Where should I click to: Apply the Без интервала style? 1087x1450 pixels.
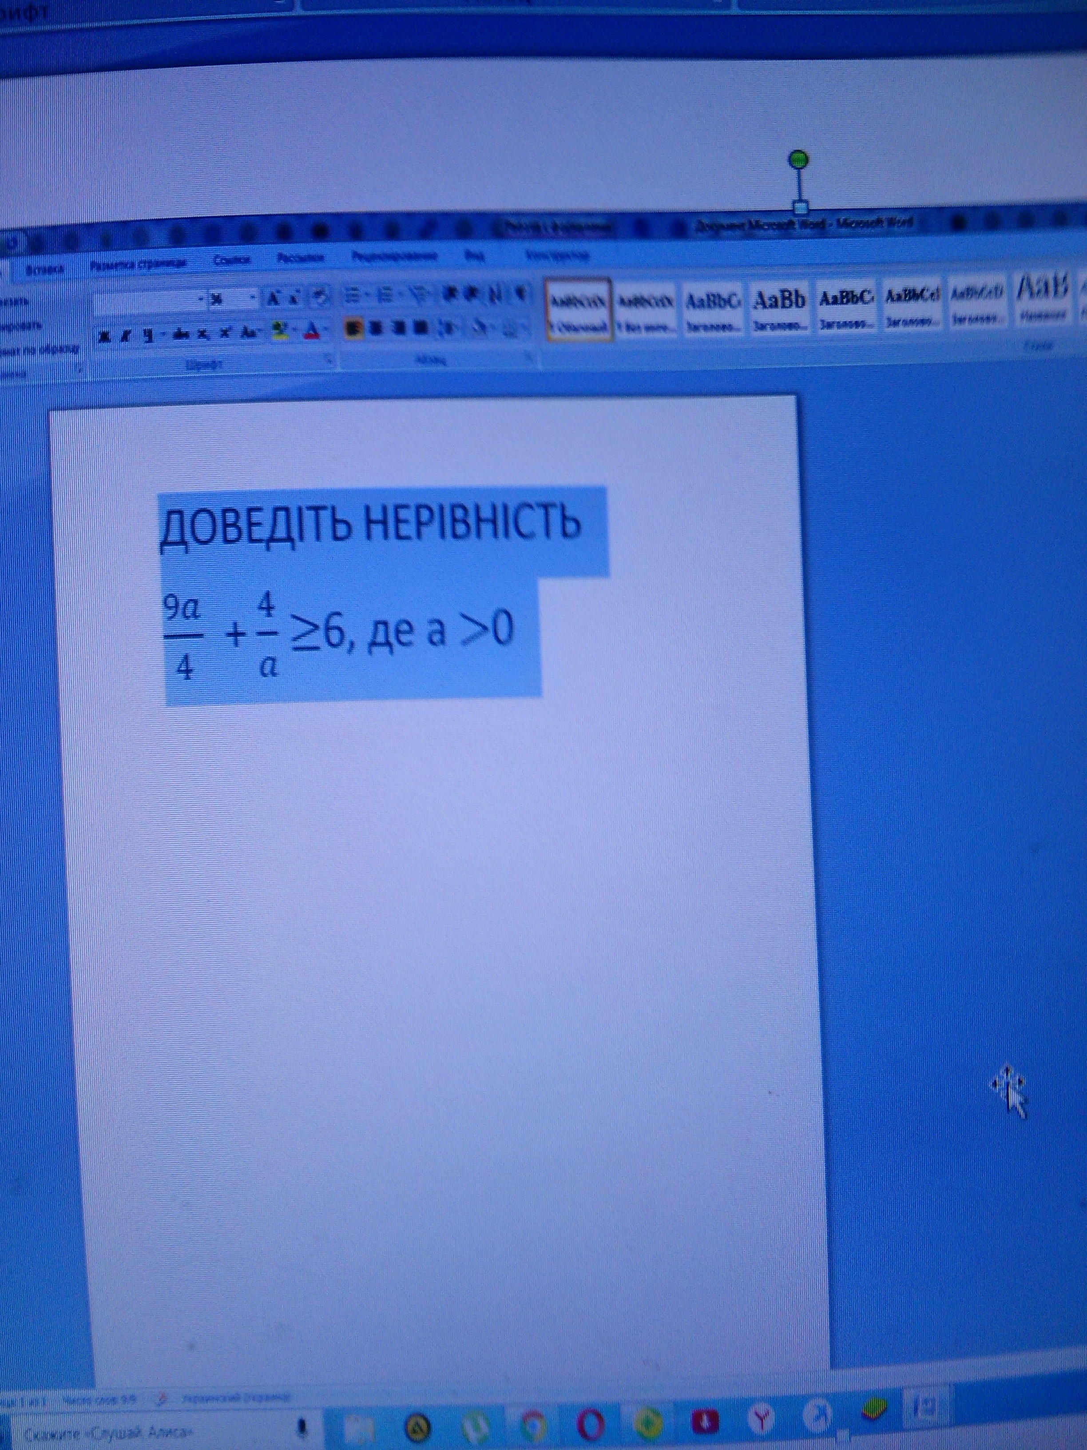647,308
